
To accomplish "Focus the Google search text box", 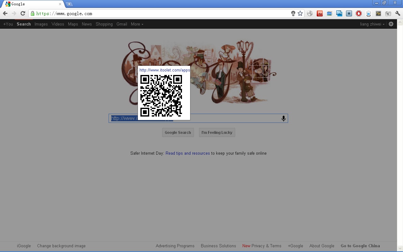I will (x=198, y=118).
